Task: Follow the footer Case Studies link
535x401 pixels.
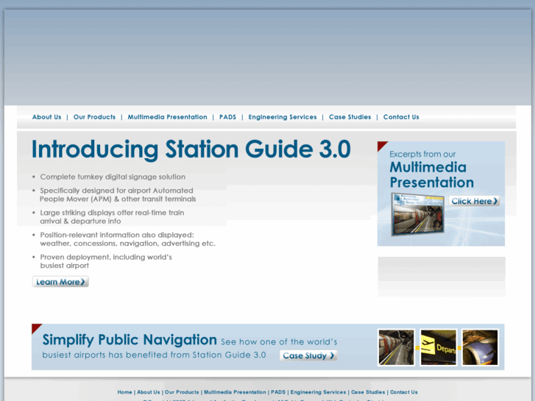Action: pos(368,392)
